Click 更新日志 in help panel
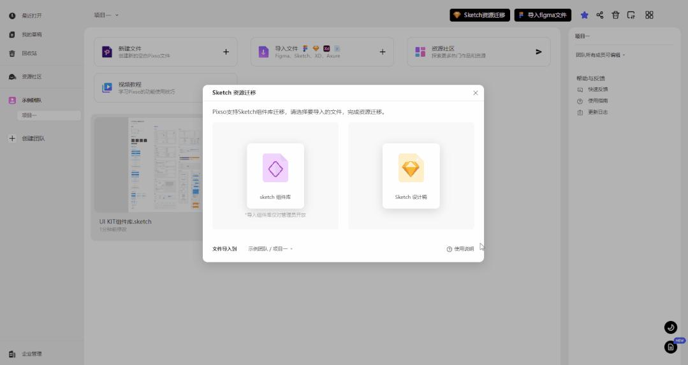This screenshot has height=365, width=688. point(597,112)
